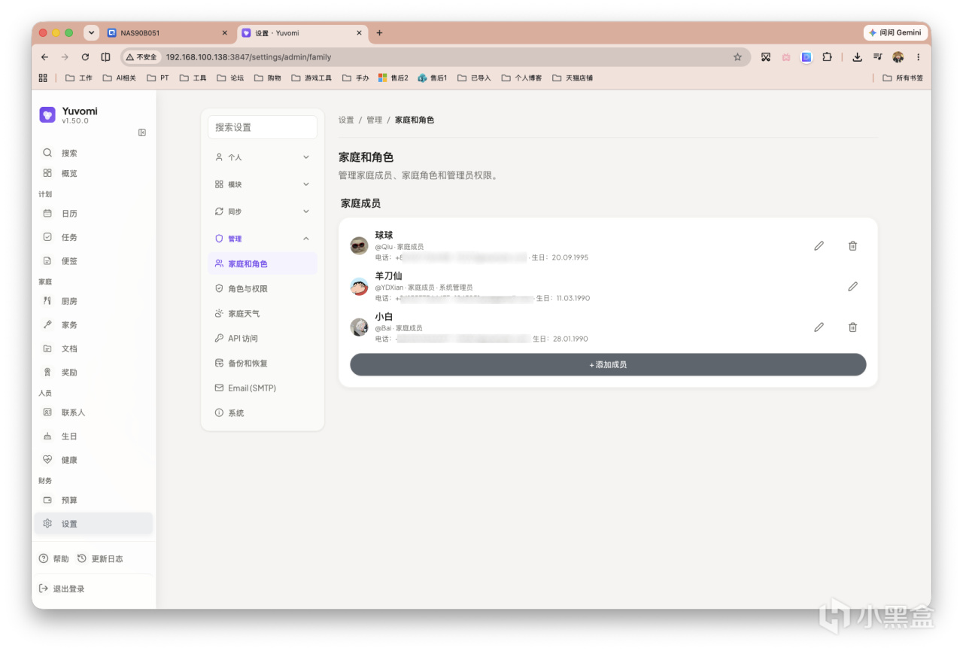Screen dimensions: 963x651
Task: Expand the 同步 settings section
Action: click(262, 211)
